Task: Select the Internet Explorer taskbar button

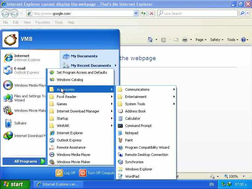Action: point(58,184)
